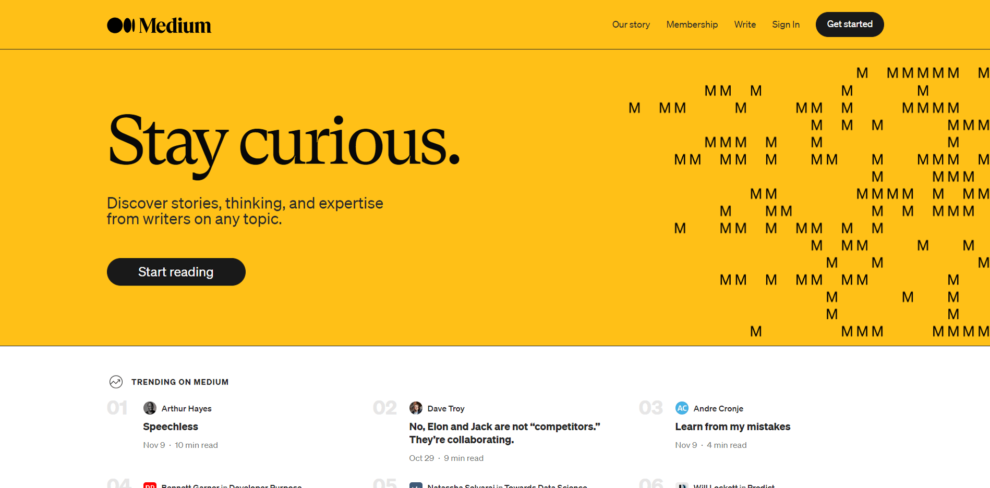Visit author Arthur Hayes's profile name

pos(187,408)
